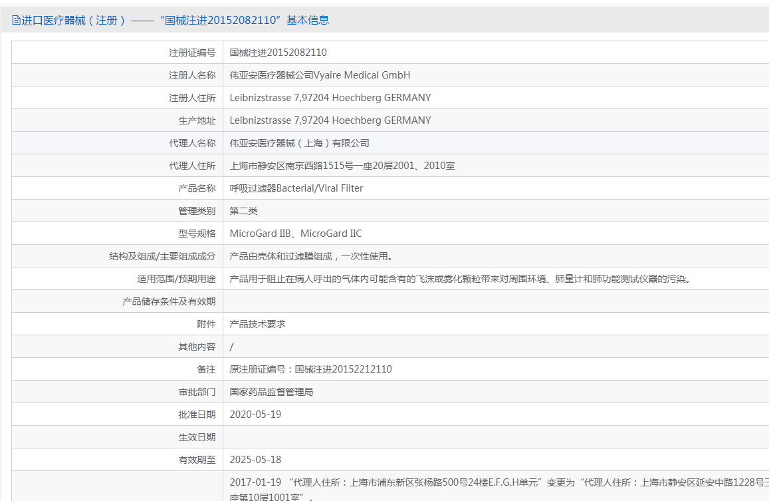Select the registration number 国械注进20152082110 value
The height and width of the screenshot is (501, 769).
(x=278, y=53)
